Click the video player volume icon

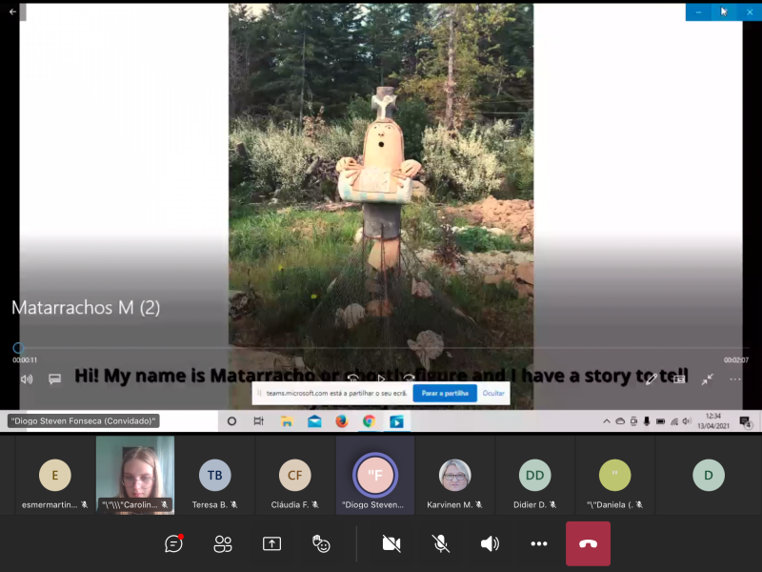pos(27,378)
